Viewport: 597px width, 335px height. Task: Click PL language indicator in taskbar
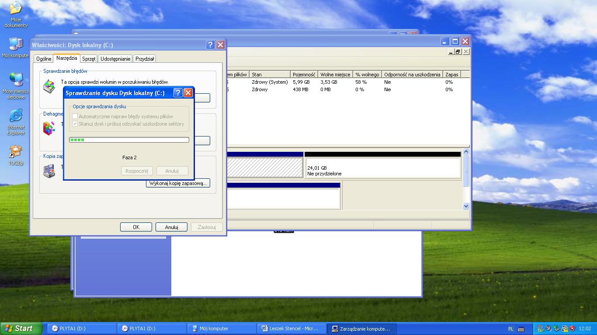coord(511,329)
